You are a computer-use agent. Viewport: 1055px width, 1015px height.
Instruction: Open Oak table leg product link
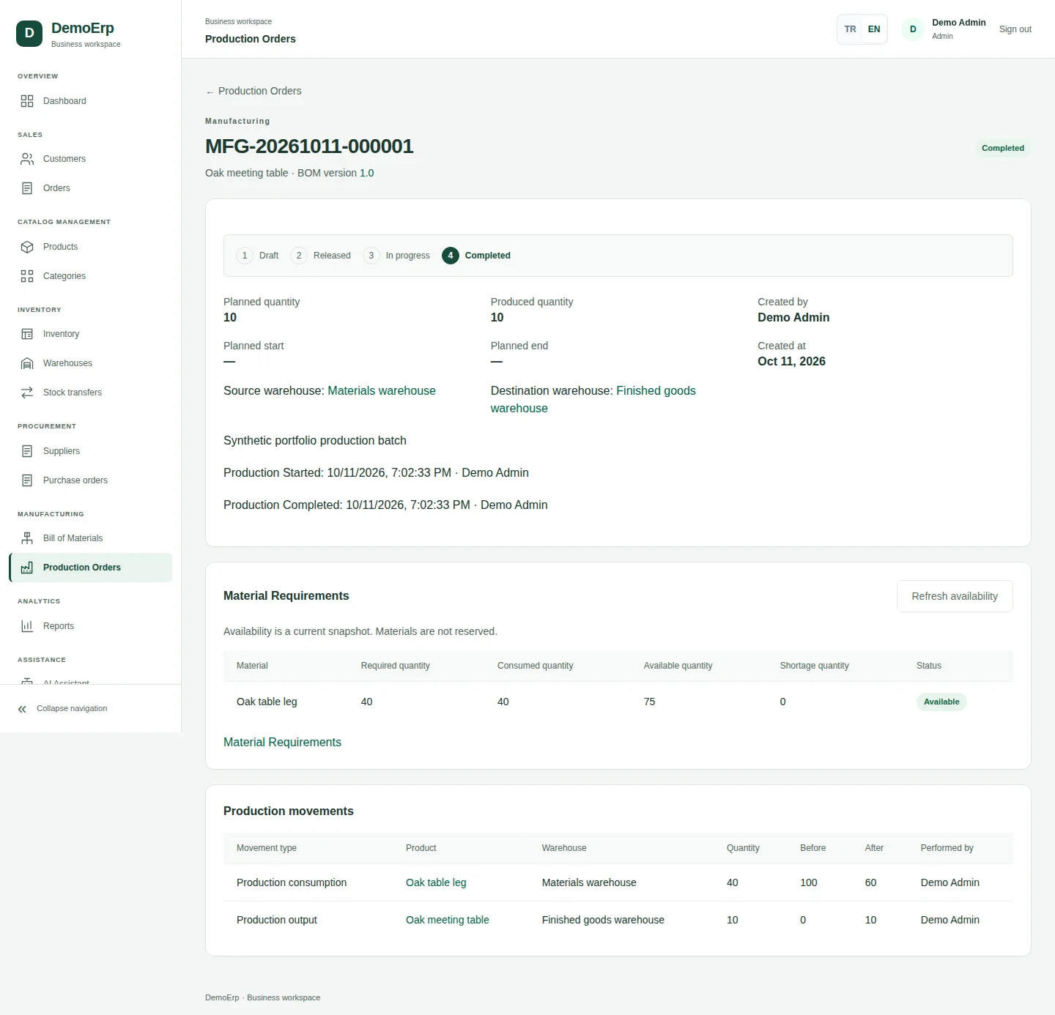click(x=436, y=882)
